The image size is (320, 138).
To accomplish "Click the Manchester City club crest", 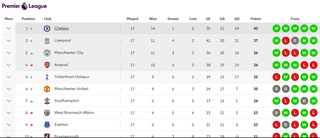I will tap(47, 53).
